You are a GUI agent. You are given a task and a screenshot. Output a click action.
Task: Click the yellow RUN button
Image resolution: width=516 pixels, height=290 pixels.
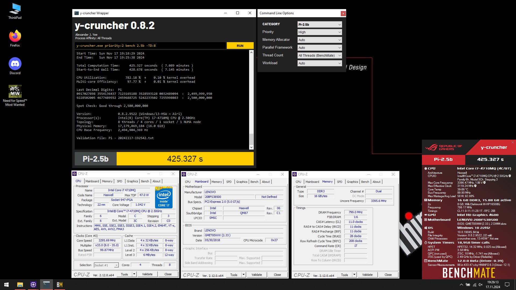tap(240, 46)
